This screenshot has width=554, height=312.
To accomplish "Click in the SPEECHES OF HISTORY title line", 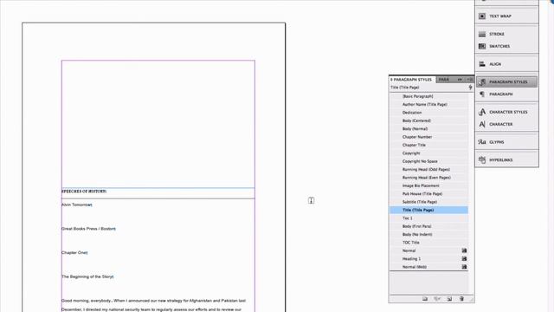I will (84, 192).
